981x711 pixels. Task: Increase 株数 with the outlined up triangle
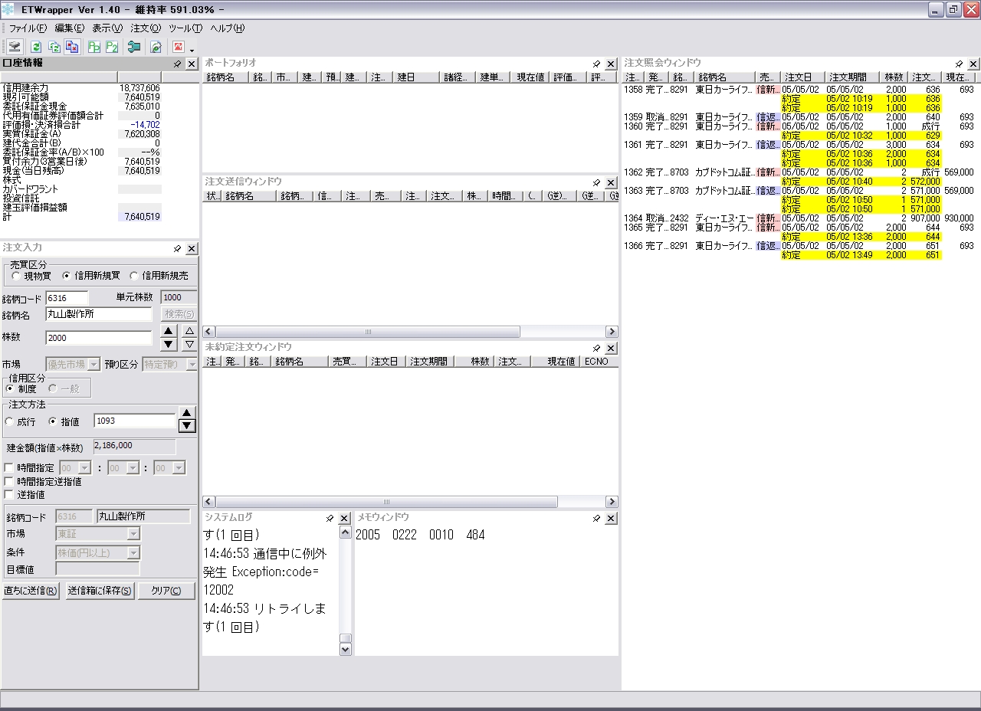[189, 331]
